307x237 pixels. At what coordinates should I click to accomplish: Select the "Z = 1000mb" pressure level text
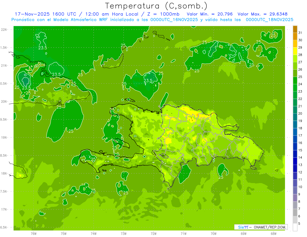click(163, 14)
